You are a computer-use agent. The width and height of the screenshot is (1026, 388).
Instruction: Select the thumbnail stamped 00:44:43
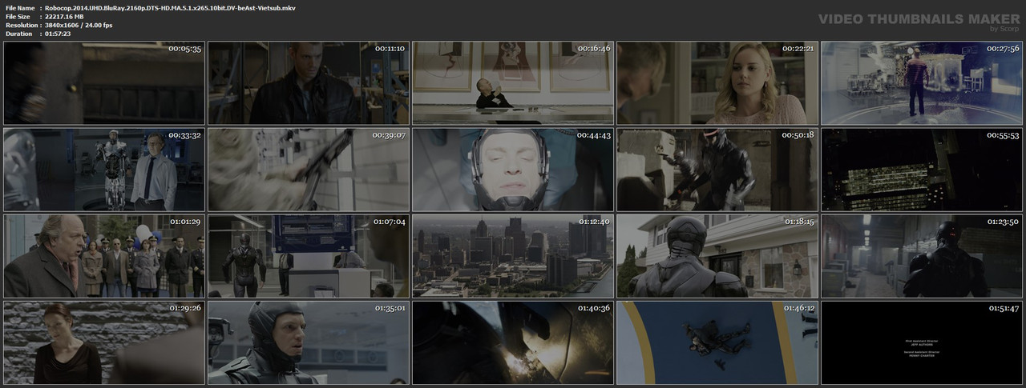(x=513, y=170)
